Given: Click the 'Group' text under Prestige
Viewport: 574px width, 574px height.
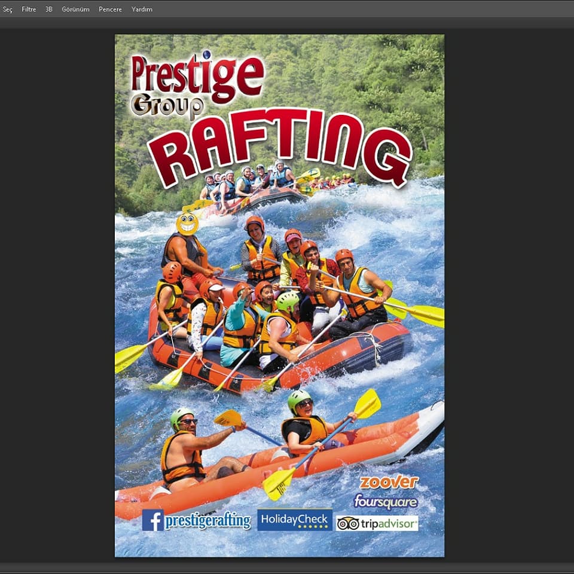Looking at the screenshot, I should click(x=167, y=106).
